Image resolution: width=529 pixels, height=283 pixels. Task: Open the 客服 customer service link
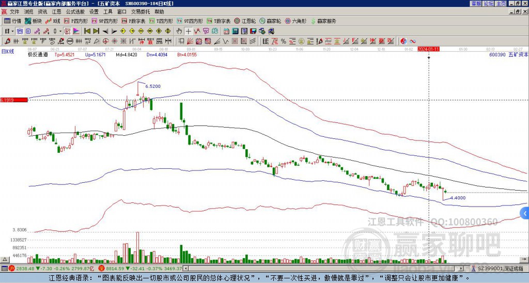(x=476, y=4)
